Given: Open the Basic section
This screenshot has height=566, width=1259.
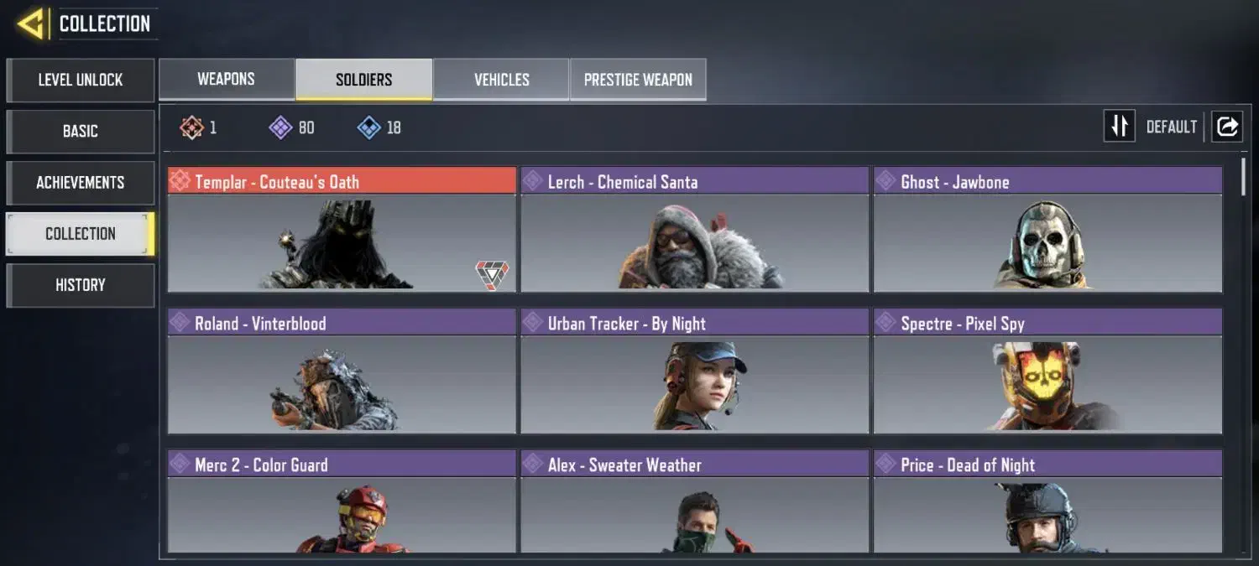Looking at the screenshot, I should point(81,132).
